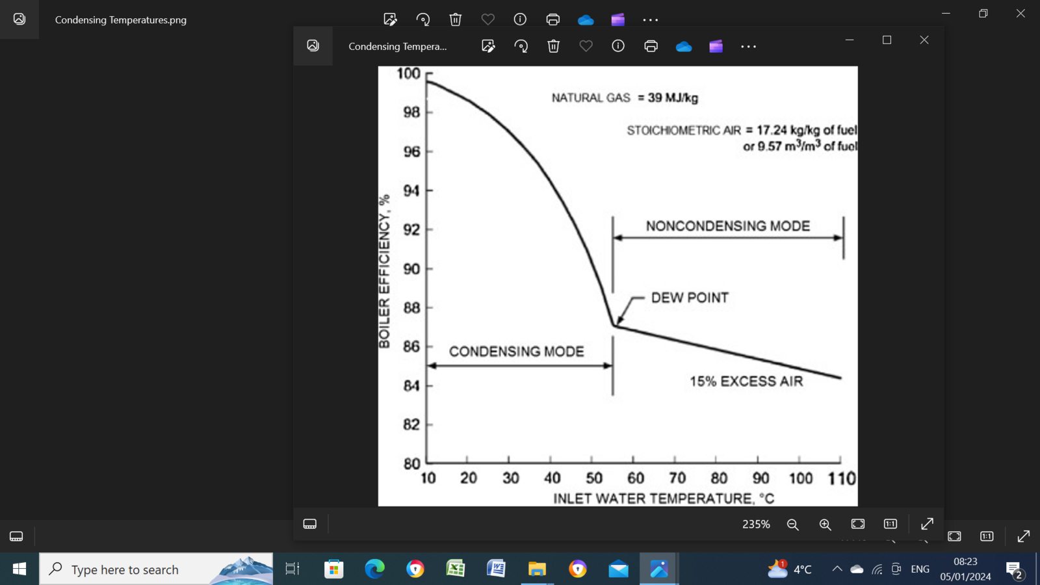Click the fit to window button in the front window
The height and width of the screenshot is (585, 1040).
point(858,524)
